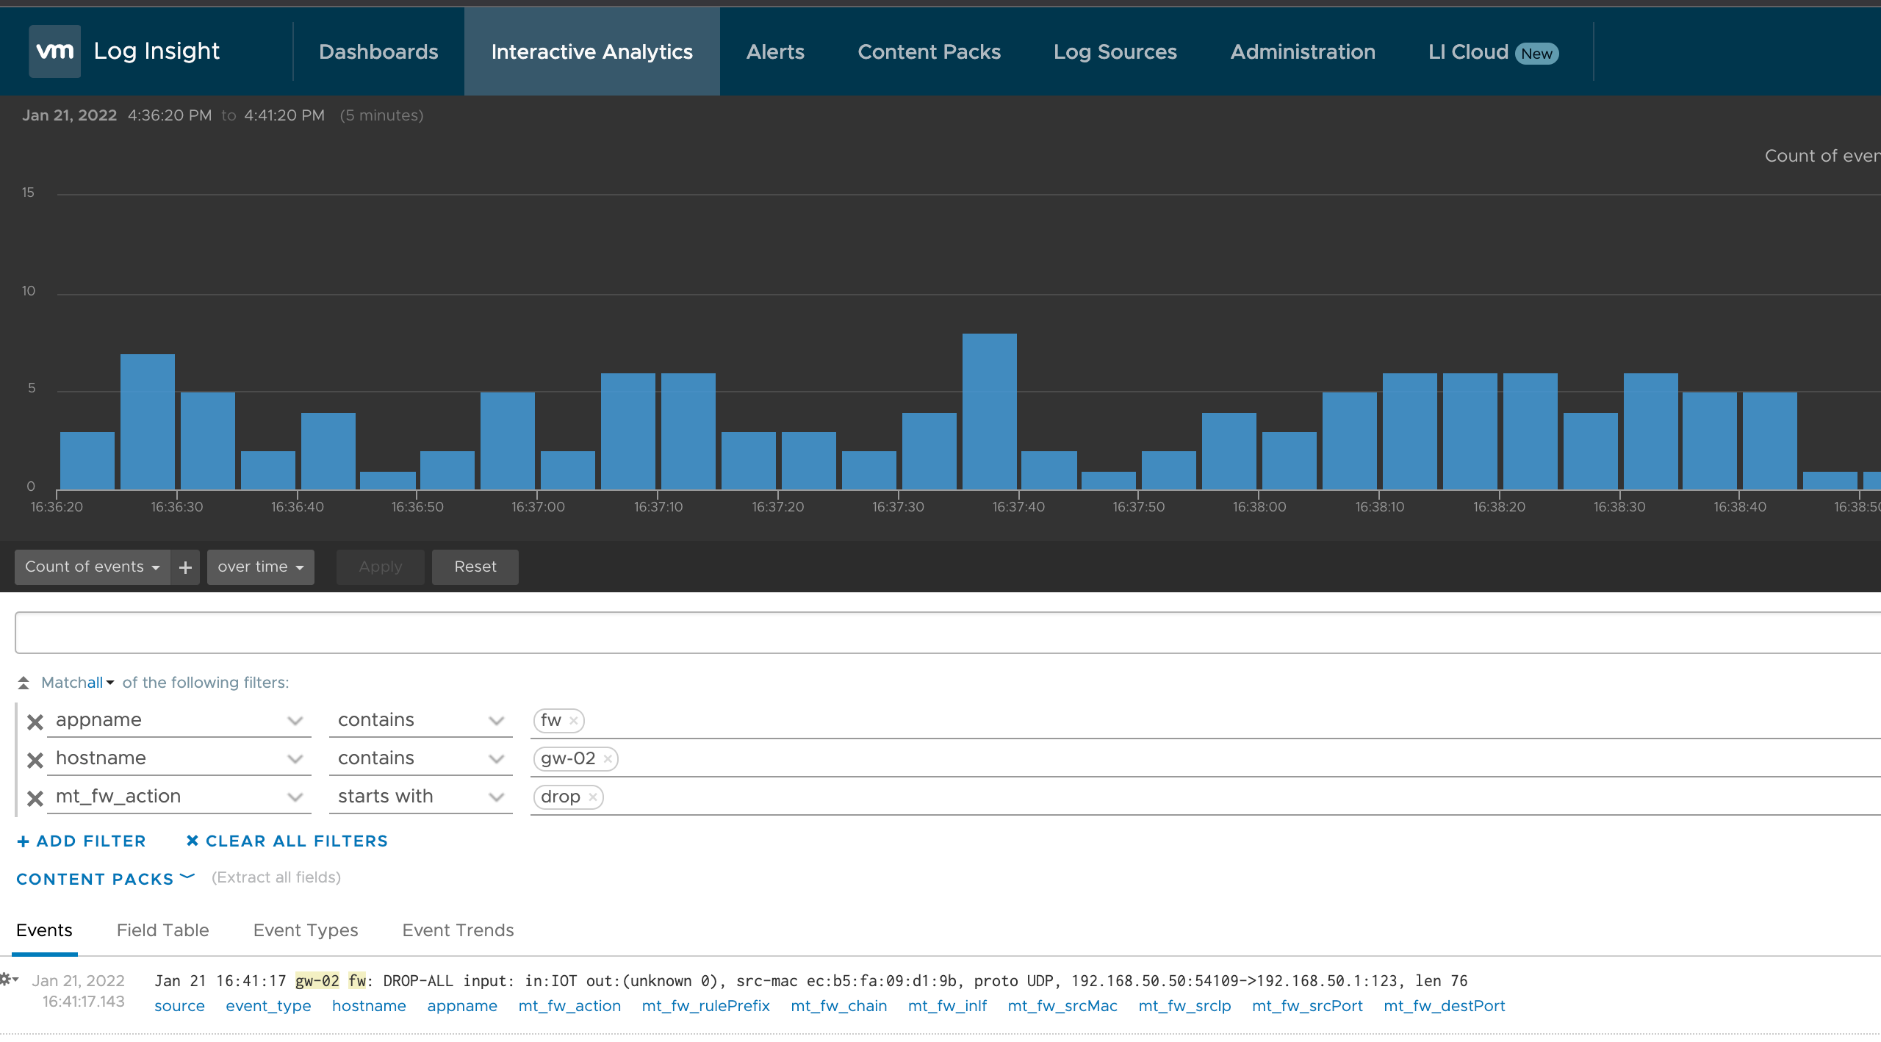Switch to Event Types tab

click(x=306, y=930)
